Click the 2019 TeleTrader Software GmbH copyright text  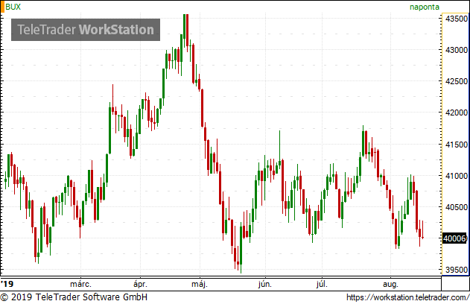74,297
